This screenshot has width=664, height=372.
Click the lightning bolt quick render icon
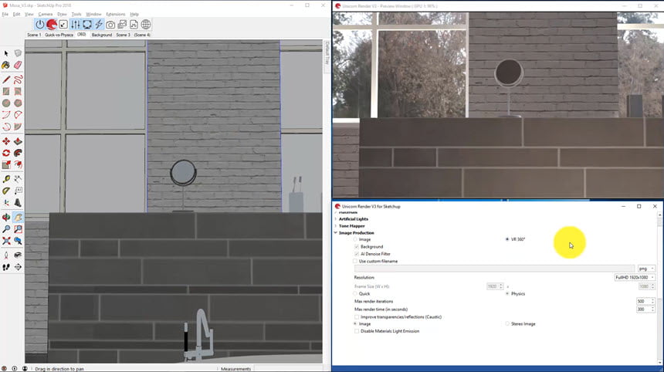[99, 25]
